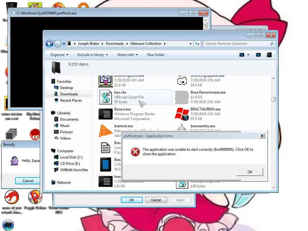Image resolution: width=308 pixels, height=231 pixels.
Task: Select the text document file icon
Action: [x=106, y=147]
